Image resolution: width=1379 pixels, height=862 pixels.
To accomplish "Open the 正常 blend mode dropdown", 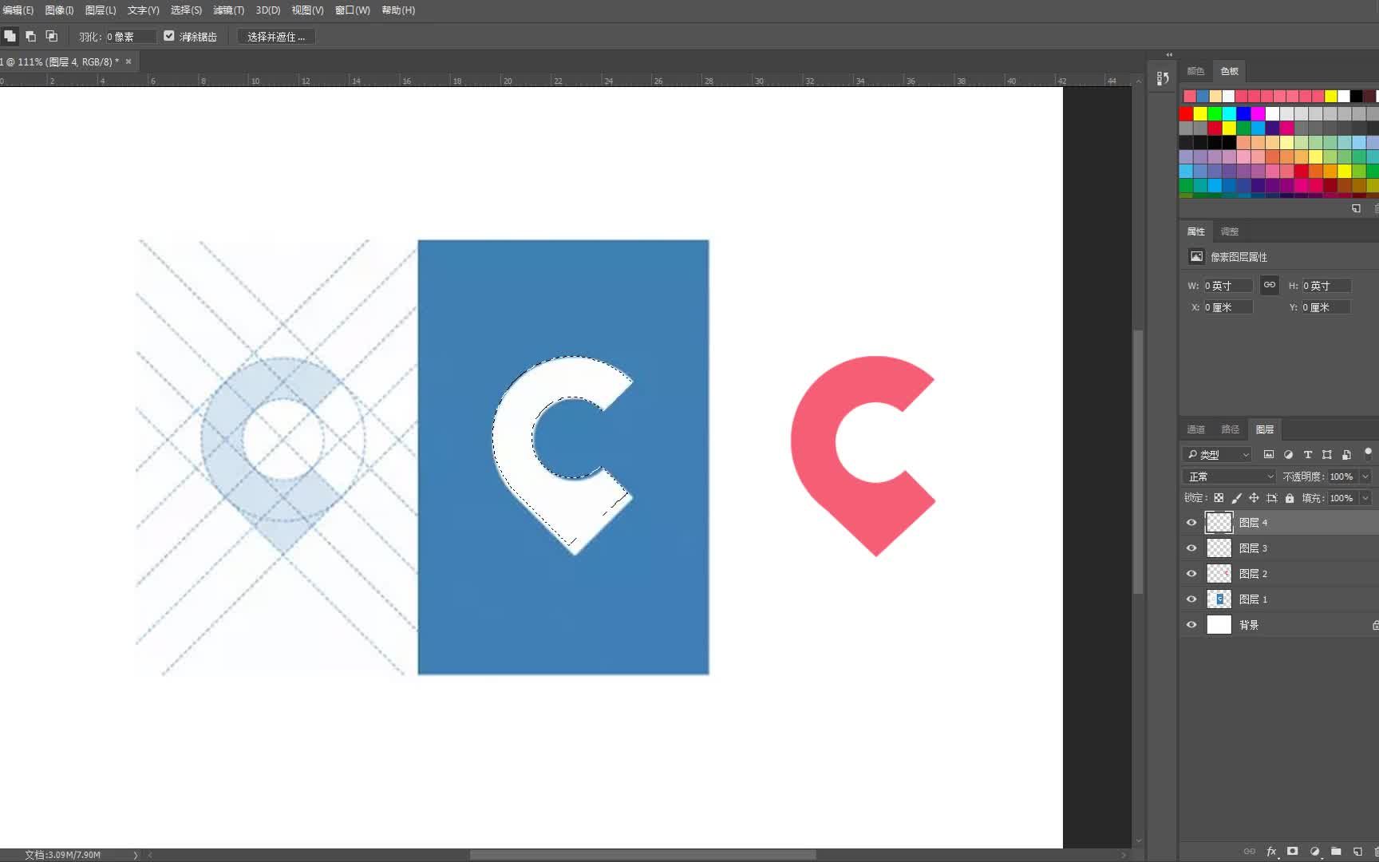I will [x=1230, y=476].
